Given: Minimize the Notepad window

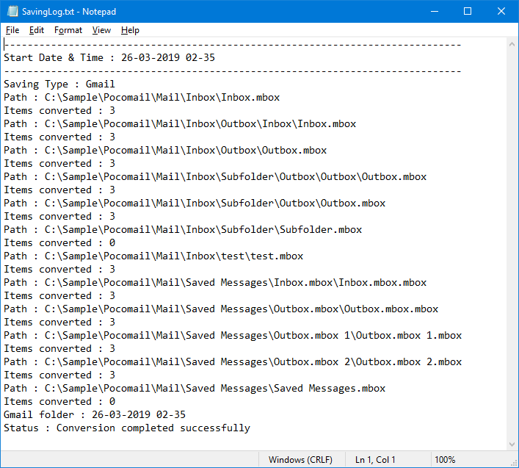Looking at the screenshot, I should point(433,12).
